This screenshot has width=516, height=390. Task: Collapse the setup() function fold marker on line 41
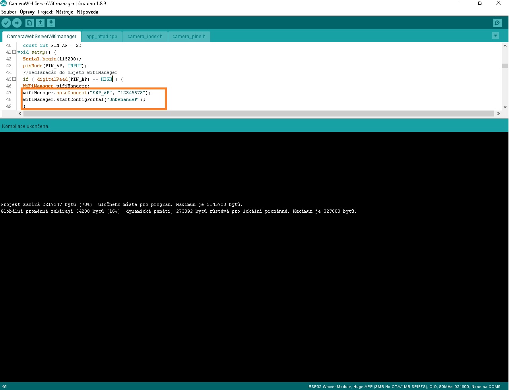tap(14, 52)
